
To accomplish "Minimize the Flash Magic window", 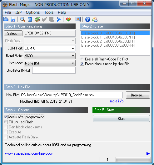I will coord(124,3).
